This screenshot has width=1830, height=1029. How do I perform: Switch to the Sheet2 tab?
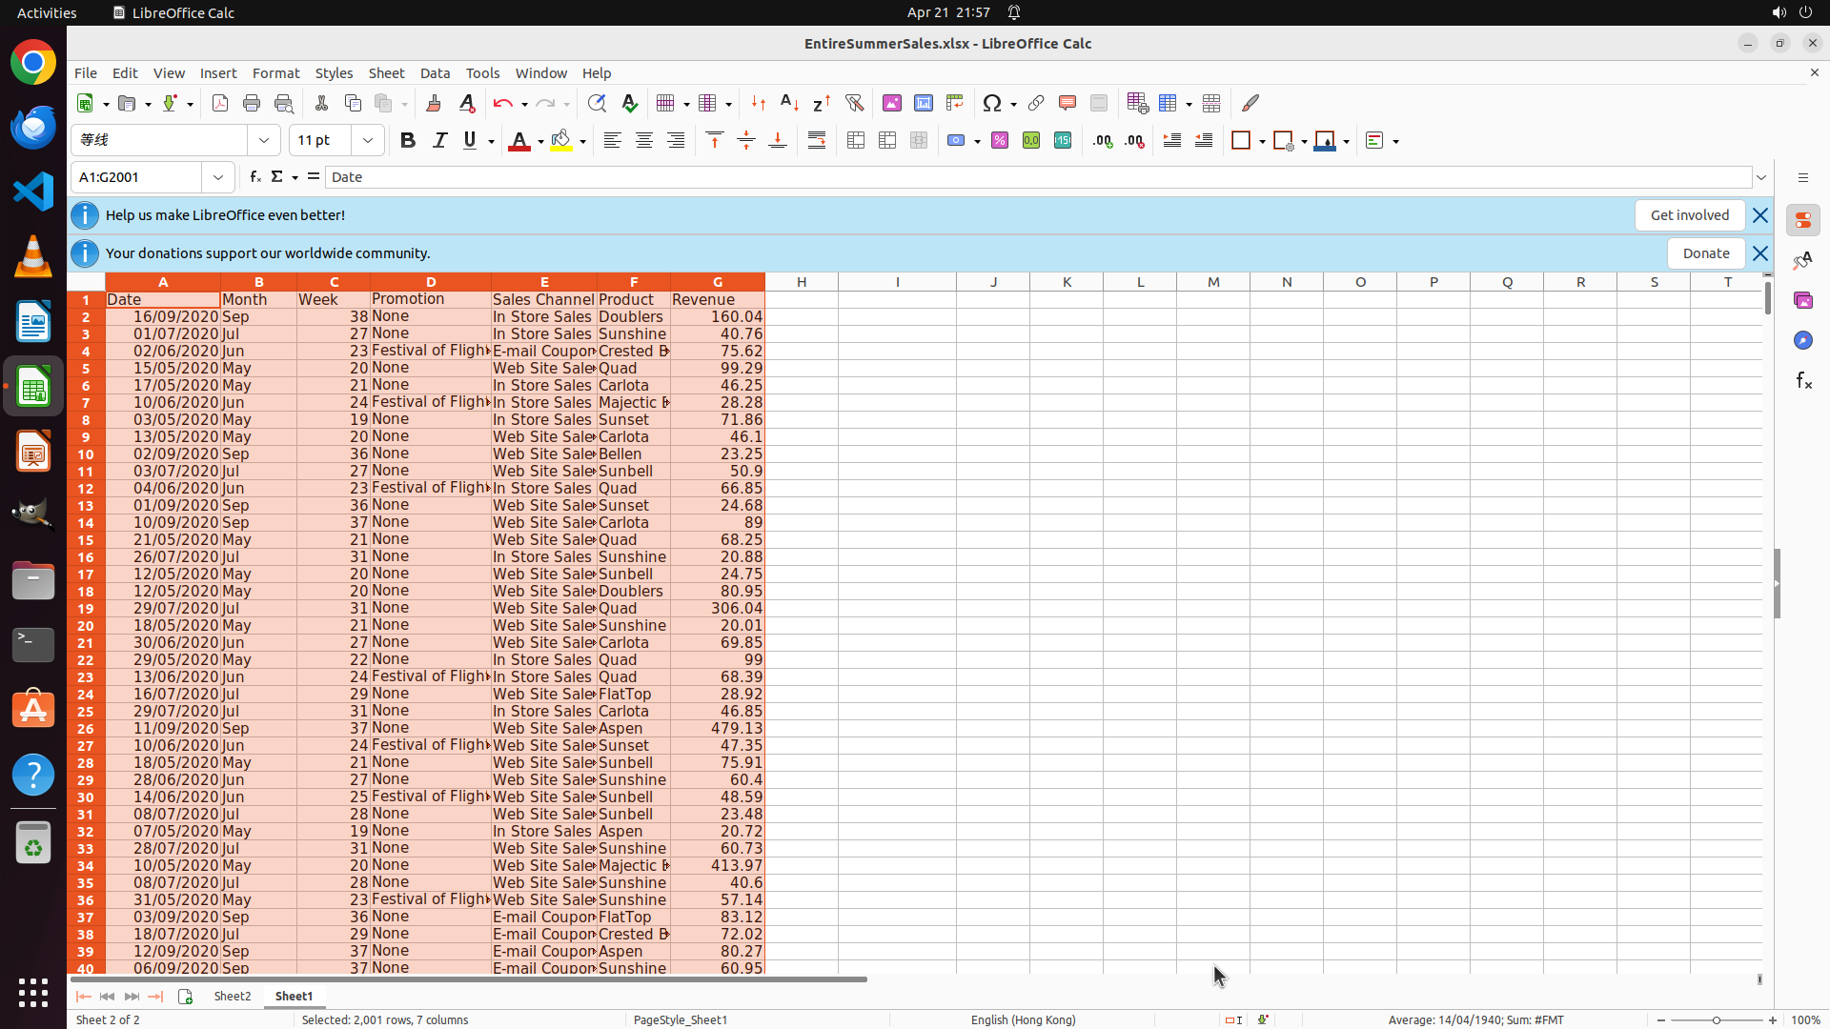233,996
